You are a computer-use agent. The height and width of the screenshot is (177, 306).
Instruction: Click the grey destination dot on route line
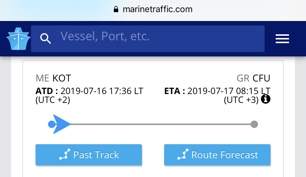[x=254, y=124]
